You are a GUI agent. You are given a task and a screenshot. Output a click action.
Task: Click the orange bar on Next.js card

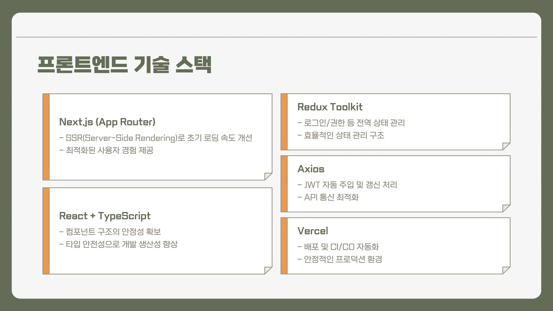[46, 137]
